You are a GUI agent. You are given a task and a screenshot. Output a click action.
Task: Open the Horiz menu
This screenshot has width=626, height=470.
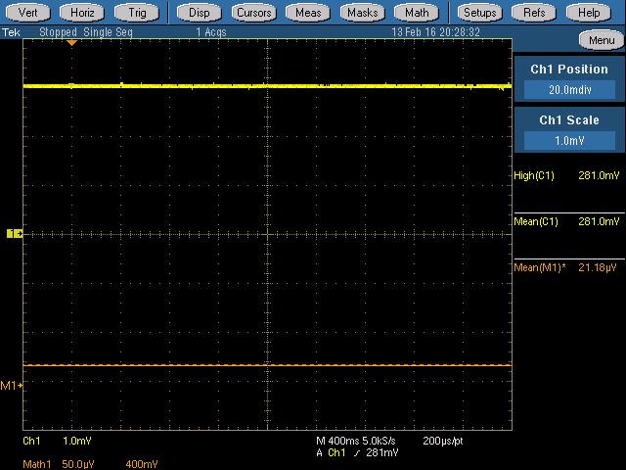coord(84,13)
